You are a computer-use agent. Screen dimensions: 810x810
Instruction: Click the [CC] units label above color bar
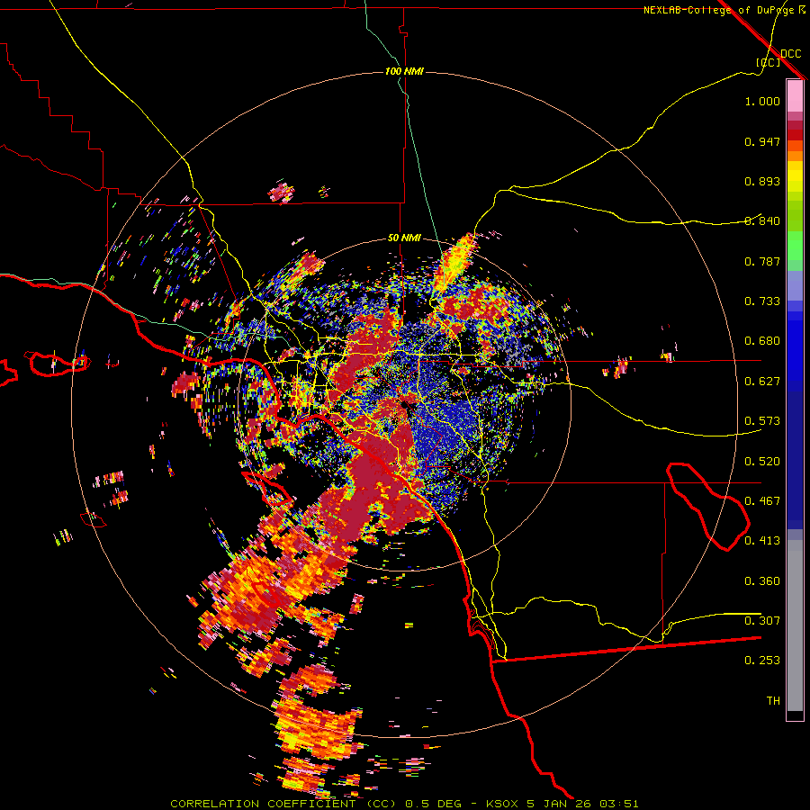pos(769,62)
